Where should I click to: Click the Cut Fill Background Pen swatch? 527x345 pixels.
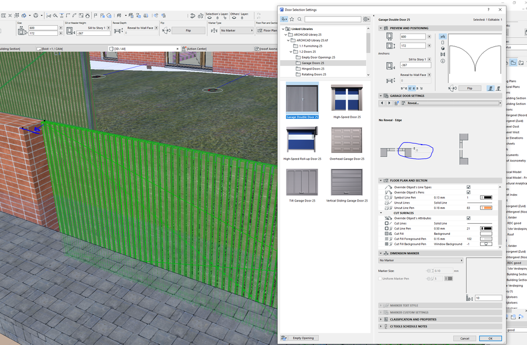coord(486,244)
